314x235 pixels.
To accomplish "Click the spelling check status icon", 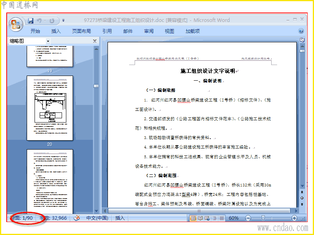I will coord(77,218).
